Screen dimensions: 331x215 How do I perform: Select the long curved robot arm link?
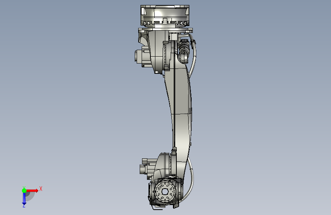click(x=181, y=110)
